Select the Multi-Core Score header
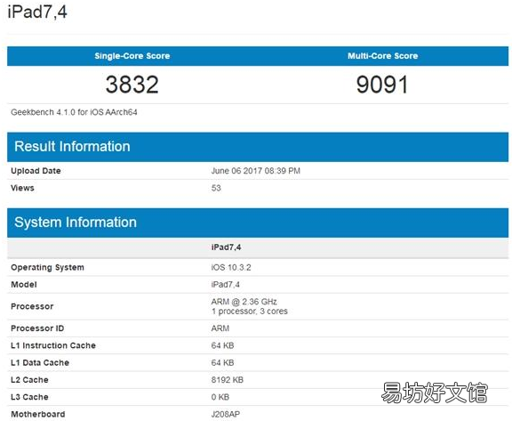 (x=382, y=56)
